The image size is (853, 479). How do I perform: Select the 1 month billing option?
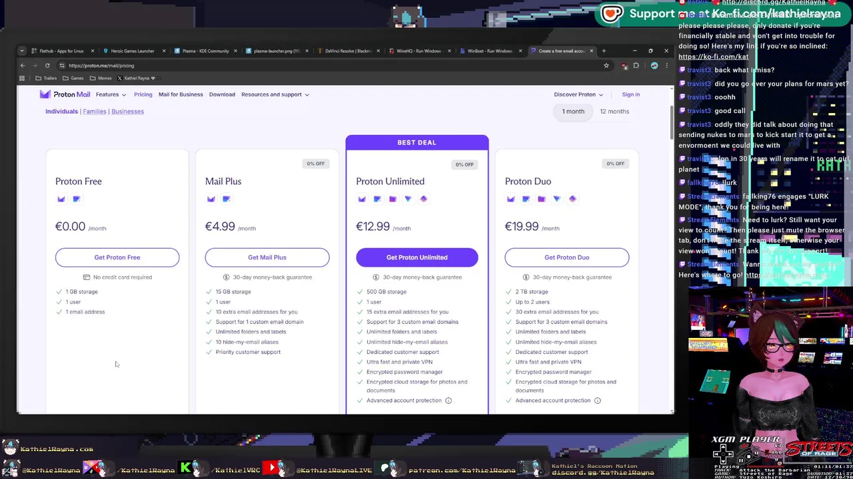click(x=573, y=111)
